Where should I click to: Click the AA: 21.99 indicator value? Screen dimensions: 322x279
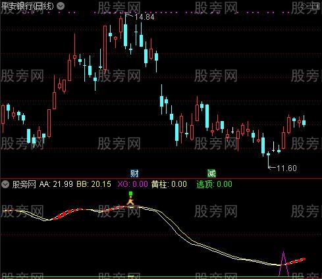point(56,184)
